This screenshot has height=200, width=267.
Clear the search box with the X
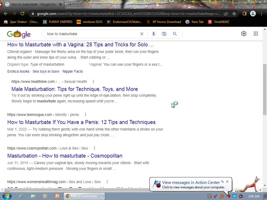[142, 34]
